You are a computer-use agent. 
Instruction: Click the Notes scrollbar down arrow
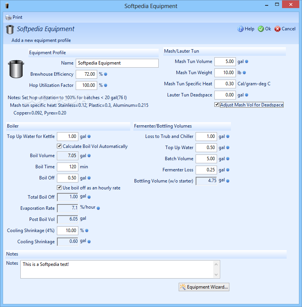(216, 275)
